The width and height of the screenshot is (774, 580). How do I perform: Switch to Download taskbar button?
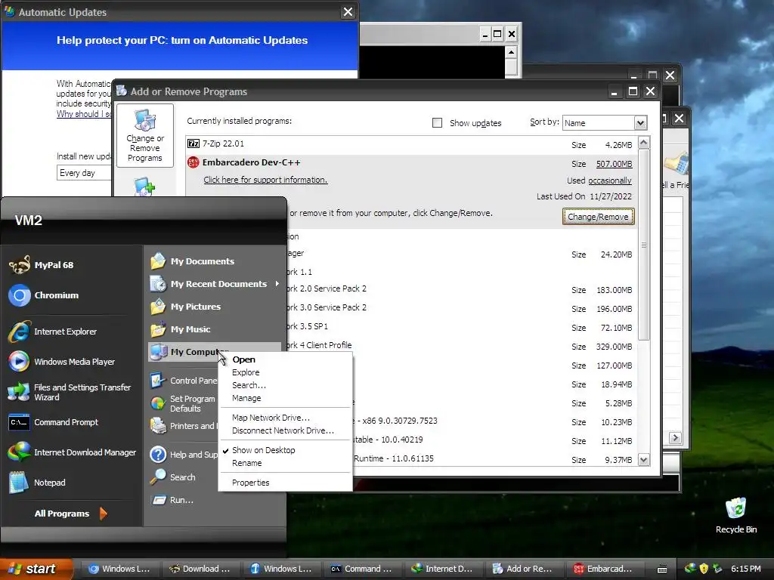point(200,569)
